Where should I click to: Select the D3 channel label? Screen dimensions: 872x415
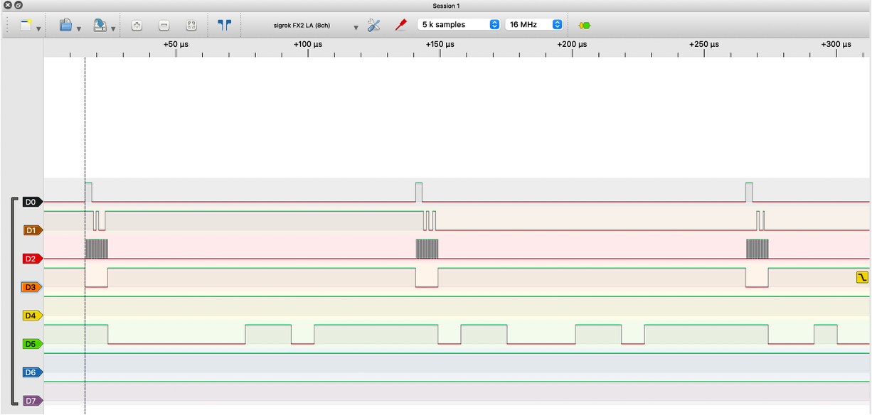coord(31,287)
